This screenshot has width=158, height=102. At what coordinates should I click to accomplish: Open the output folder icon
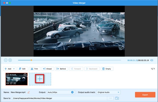coord(117,98)
